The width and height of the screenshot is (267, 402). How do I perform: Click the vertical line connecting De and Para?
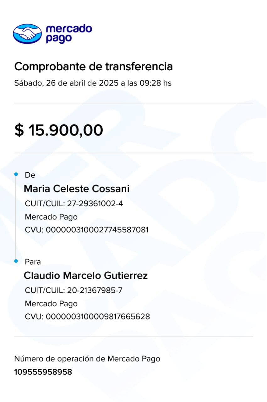coord(16,217)
